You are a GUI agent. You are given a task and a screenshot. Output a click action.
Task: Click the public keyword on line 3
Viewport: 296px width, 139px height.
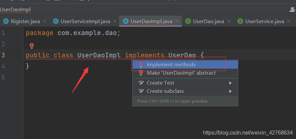pyautogui.click(x=38, y=55)
